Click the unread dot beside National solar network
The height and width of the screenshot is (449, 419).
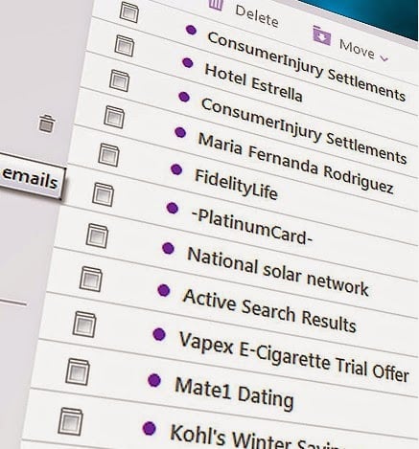[168, 248]
